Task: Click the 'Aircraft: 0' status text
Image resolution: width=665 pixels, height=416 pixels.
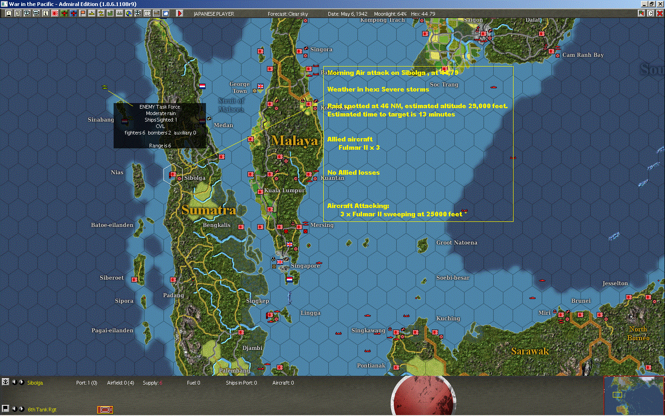Action: click(x=283, y=383)
